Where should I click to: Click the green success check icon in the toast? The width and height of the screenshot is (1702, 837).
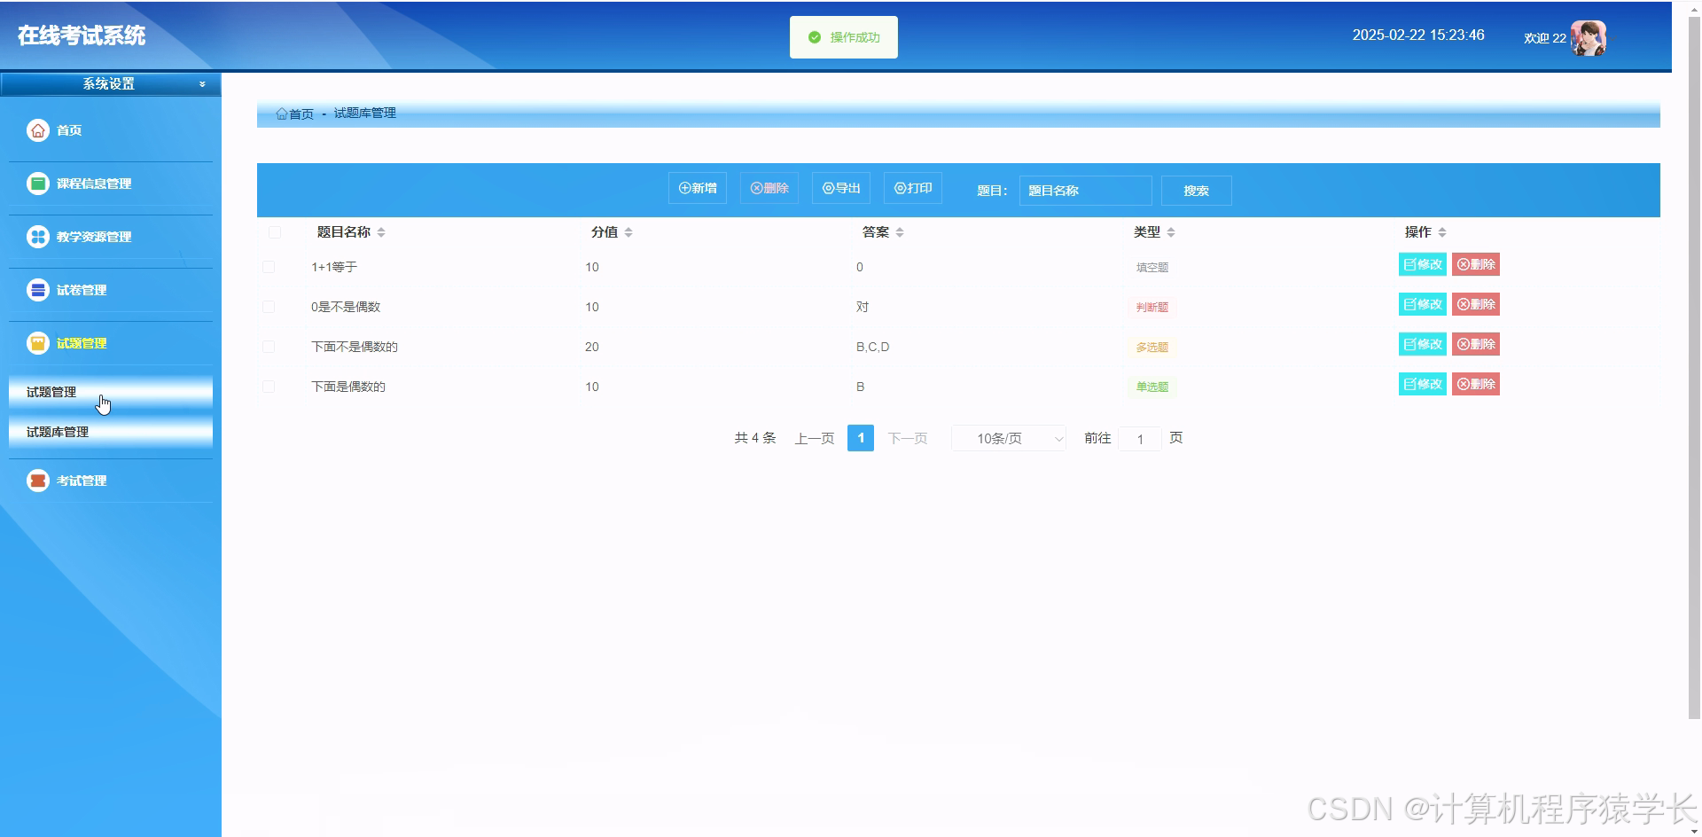pos(814,37)
